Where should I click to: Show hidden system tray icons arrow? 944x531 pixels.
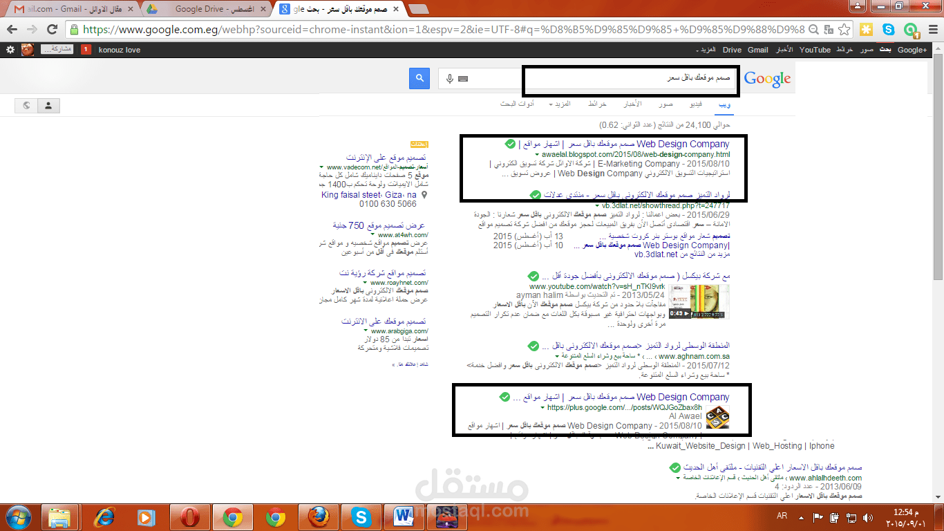(x=802, y=516)
